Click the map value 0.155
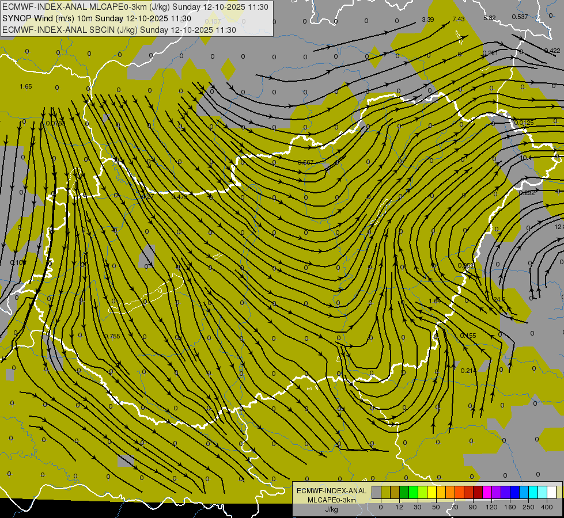Viewport: 564px width, 518px height. click(468, 336)
